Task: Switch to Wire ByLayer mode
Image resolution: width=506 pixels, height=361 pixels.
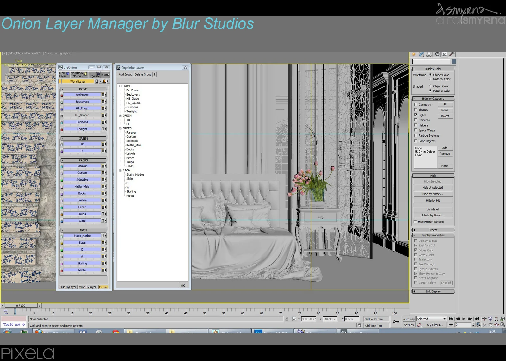Action: pyautogui.click(x=88, y=287)
